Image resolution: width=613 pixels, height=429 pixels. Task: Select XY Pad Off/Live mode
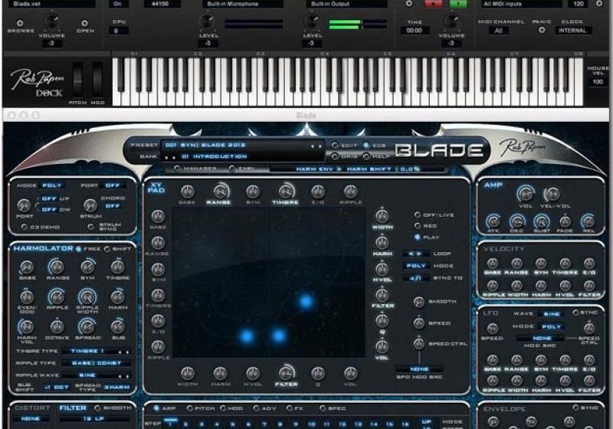point(417,215)
